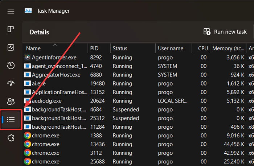The width and height of the screenshot is (254, 166).
Task: Open the hamburger navigation menu
Action: (11, 11)
